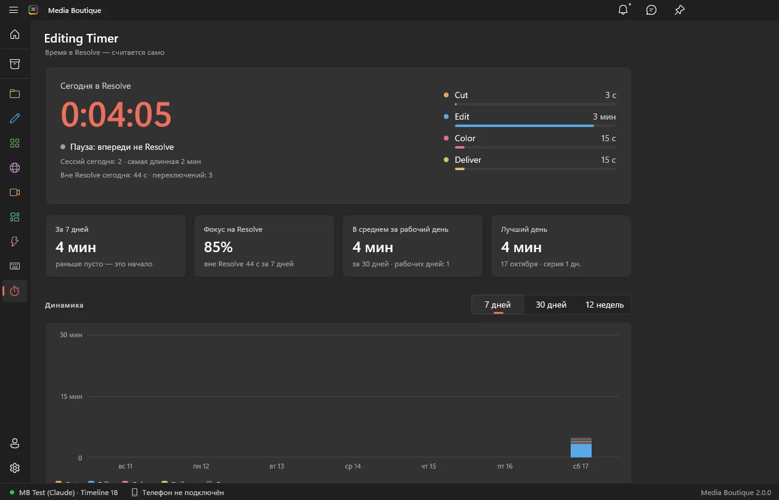Select the "В среднем за рабочий день" card
The image size is (779, 500).
[x=412, y=246]
